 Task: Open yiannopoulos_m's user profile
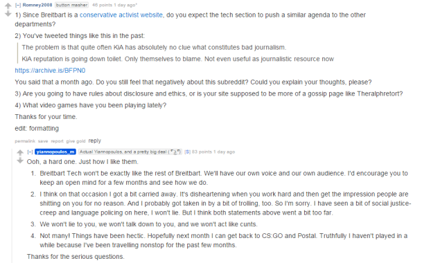click(55, 152)
